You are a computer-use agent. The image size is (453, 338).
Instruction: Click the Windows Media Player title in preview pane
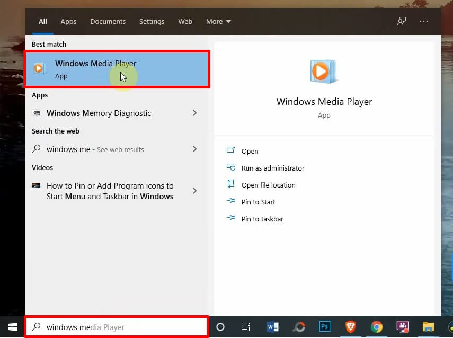[x=324, y=102]
